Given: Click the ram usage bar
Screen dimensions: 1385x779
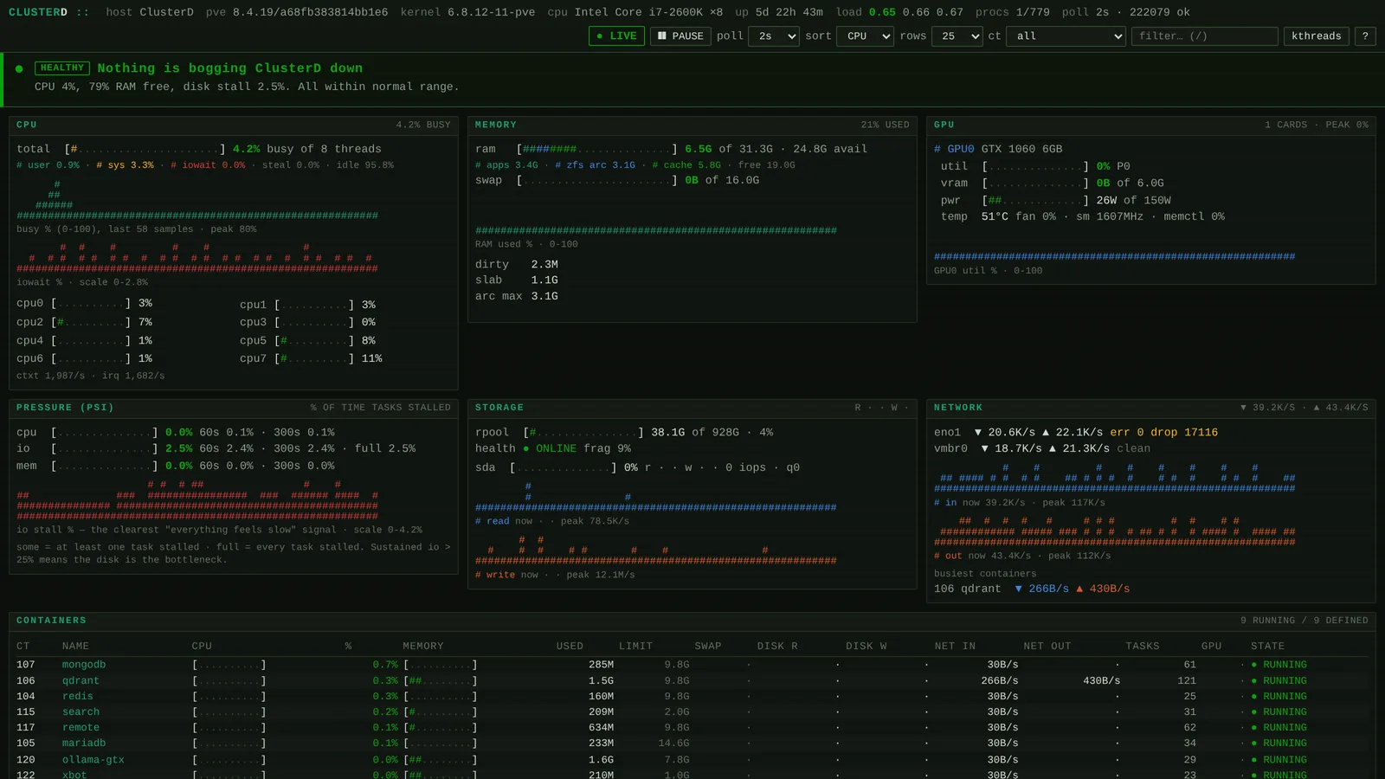Looking at the screenshot, I should [596, 149].
